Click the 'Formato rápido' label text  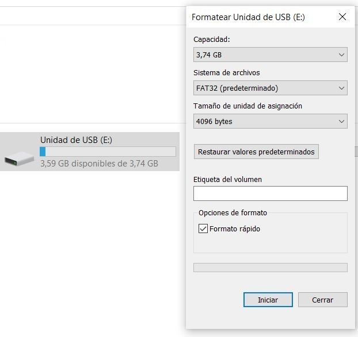(235, 228)
